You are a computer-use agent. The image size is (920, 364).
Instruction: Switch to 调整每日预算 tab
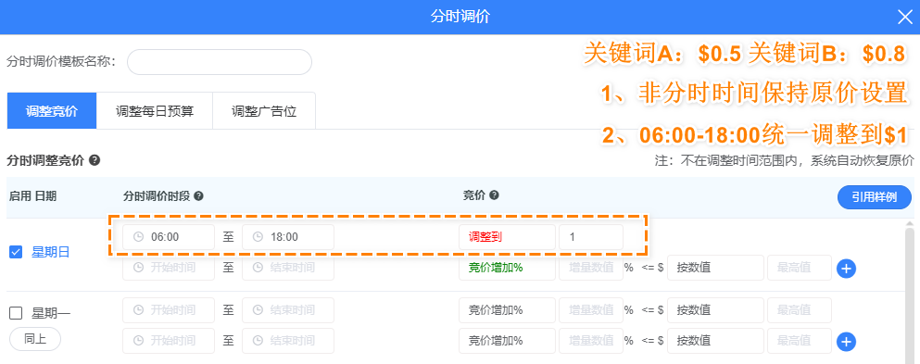click(x=155, y=111)
